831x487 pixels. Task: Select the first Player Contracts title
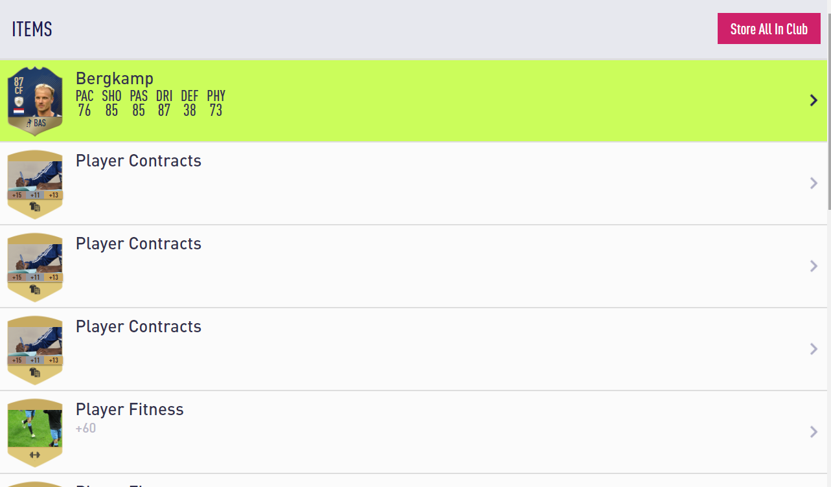coord(139,161)
